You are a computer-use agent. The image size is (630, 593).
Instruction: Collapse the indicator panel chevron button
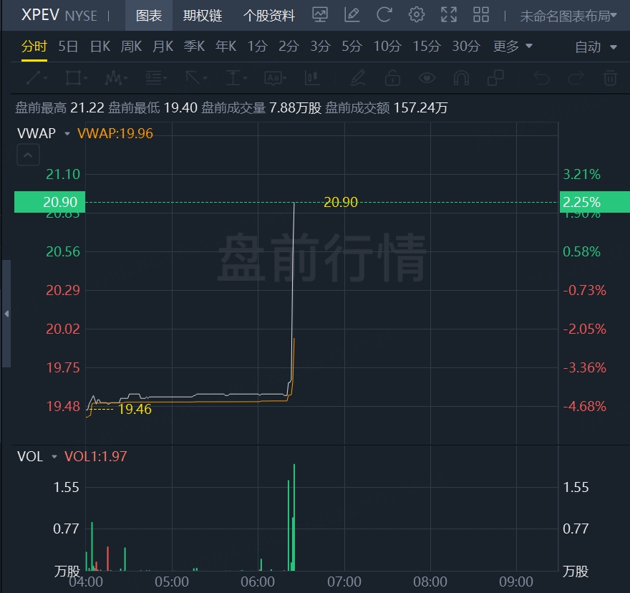28,155
